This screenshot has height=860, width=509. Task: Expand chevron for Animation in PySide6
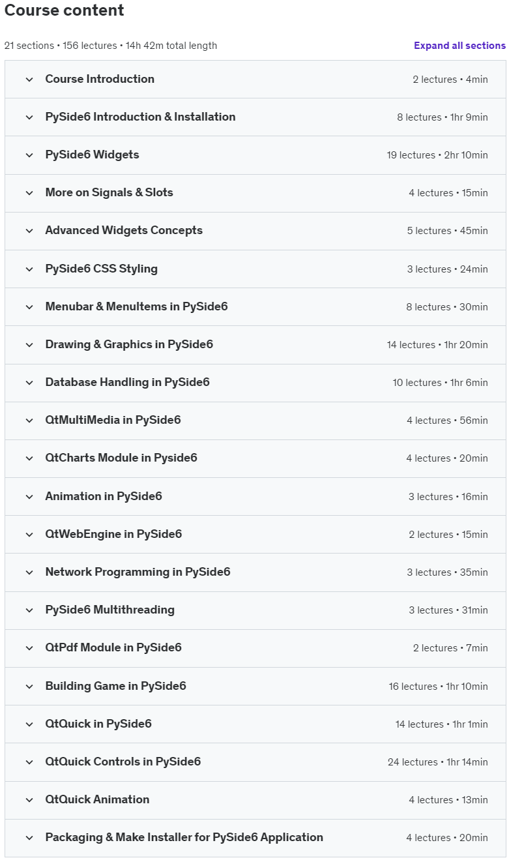point(29,497)
